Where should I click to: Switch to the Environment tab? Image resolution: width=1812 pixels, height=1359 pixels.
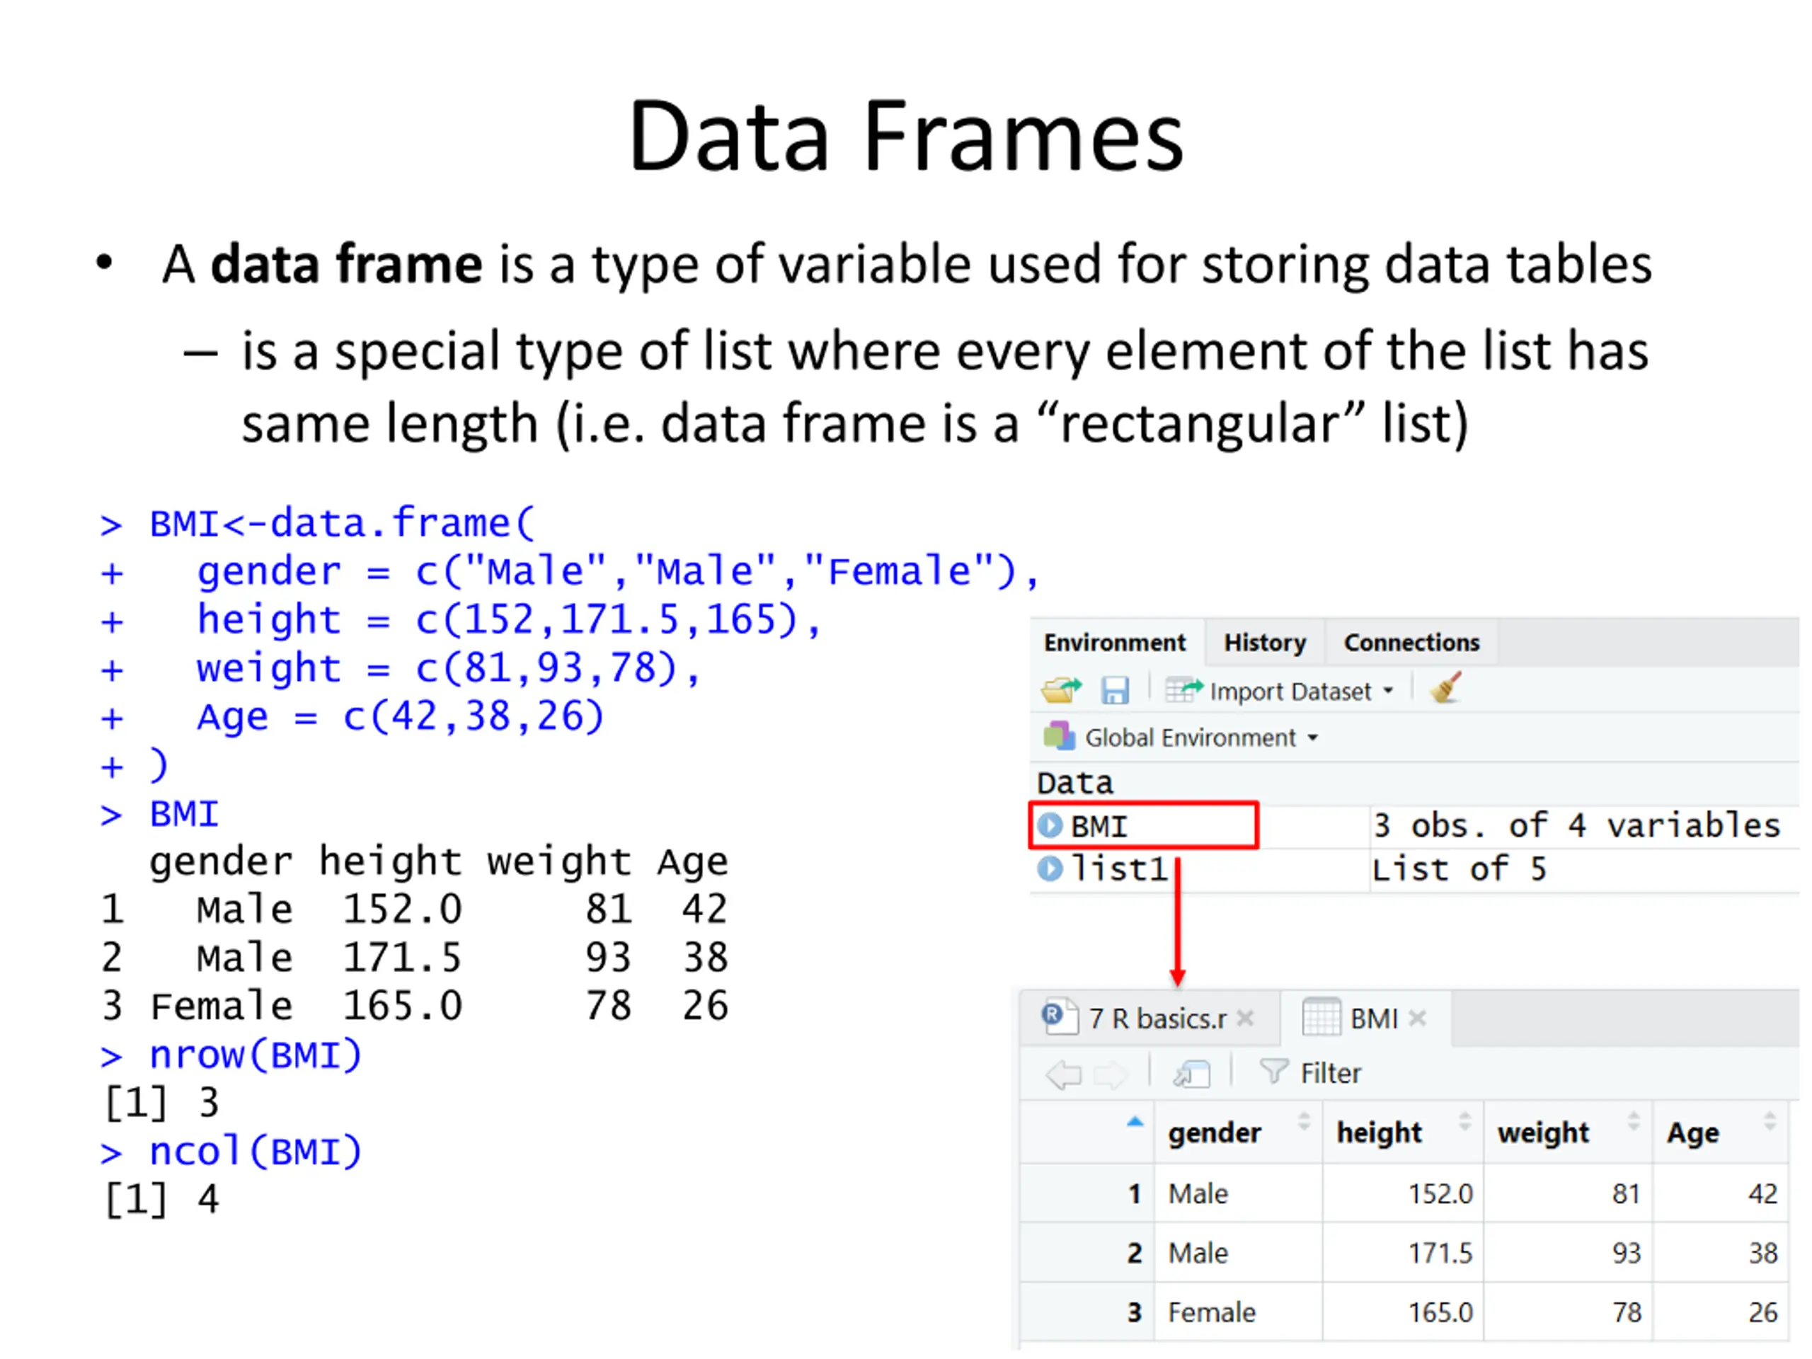[1115, 643]
